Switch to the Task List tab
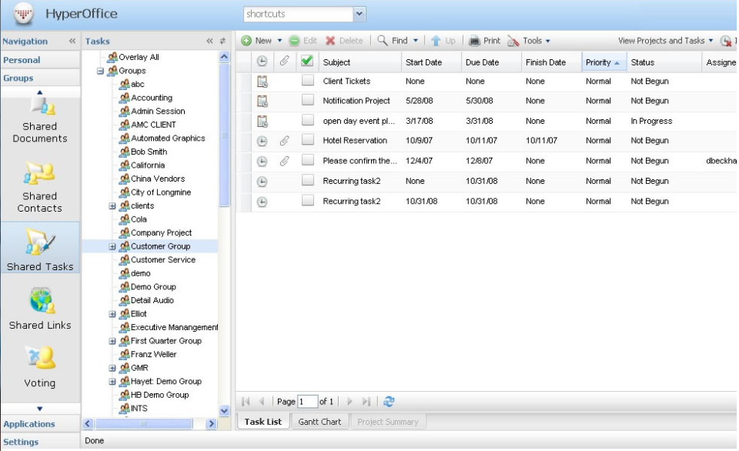Viewport: 739px width, 451px height. pos(262,422)
